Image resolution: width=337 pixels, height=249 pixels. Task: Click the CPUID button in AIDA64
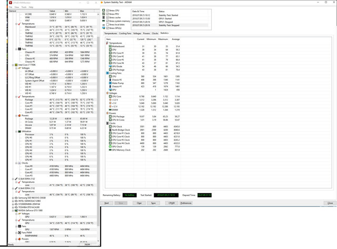(x=172, y=203)
